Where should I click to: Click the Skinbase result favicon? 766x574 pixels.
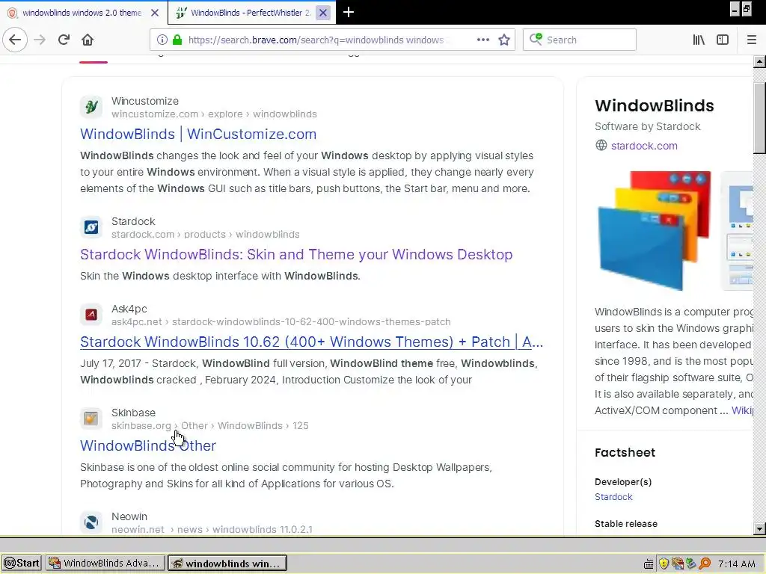pos(91,419)
